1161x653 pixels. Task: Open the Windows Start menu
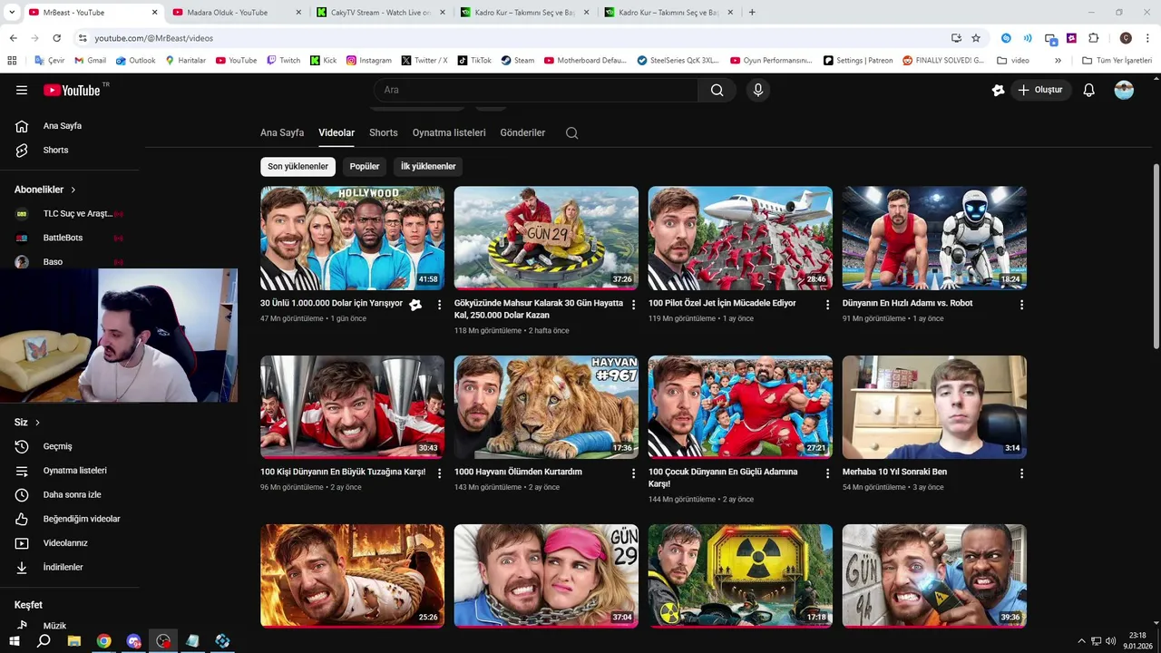(x=15, y=641)
